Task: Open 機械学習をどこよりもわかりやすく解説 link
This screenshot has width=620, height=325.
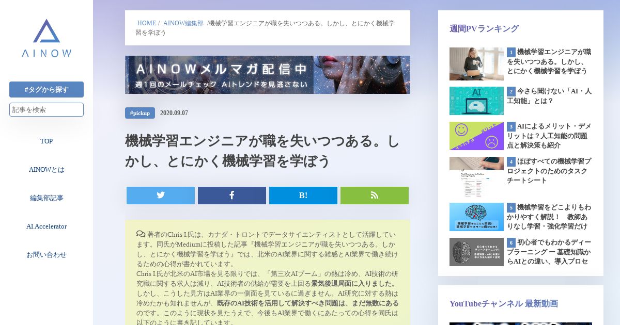Action: [549, 217]
